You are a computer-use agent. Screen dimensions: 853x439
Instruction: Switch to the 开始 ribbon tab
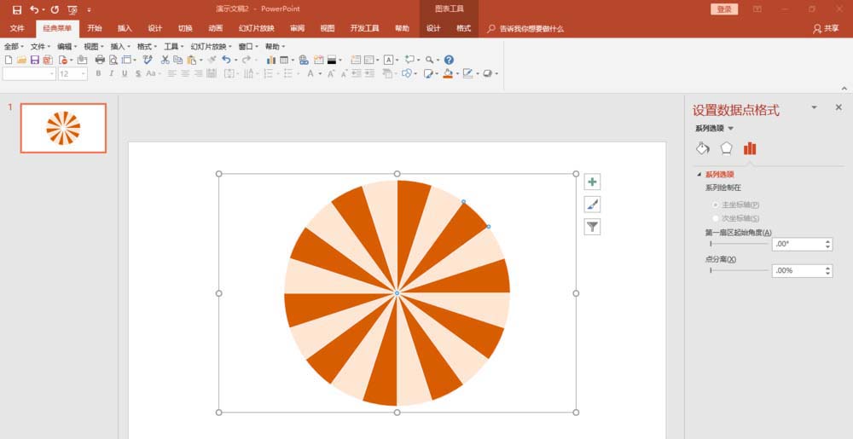(x=95, y=29)
